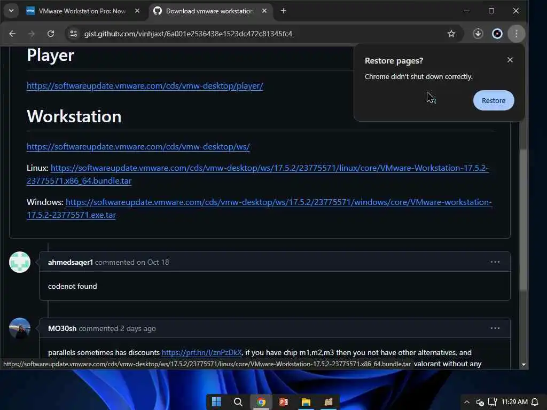Open the VMware Player download link
Screen dimensions: 547x410
click(x=145, y=86)
